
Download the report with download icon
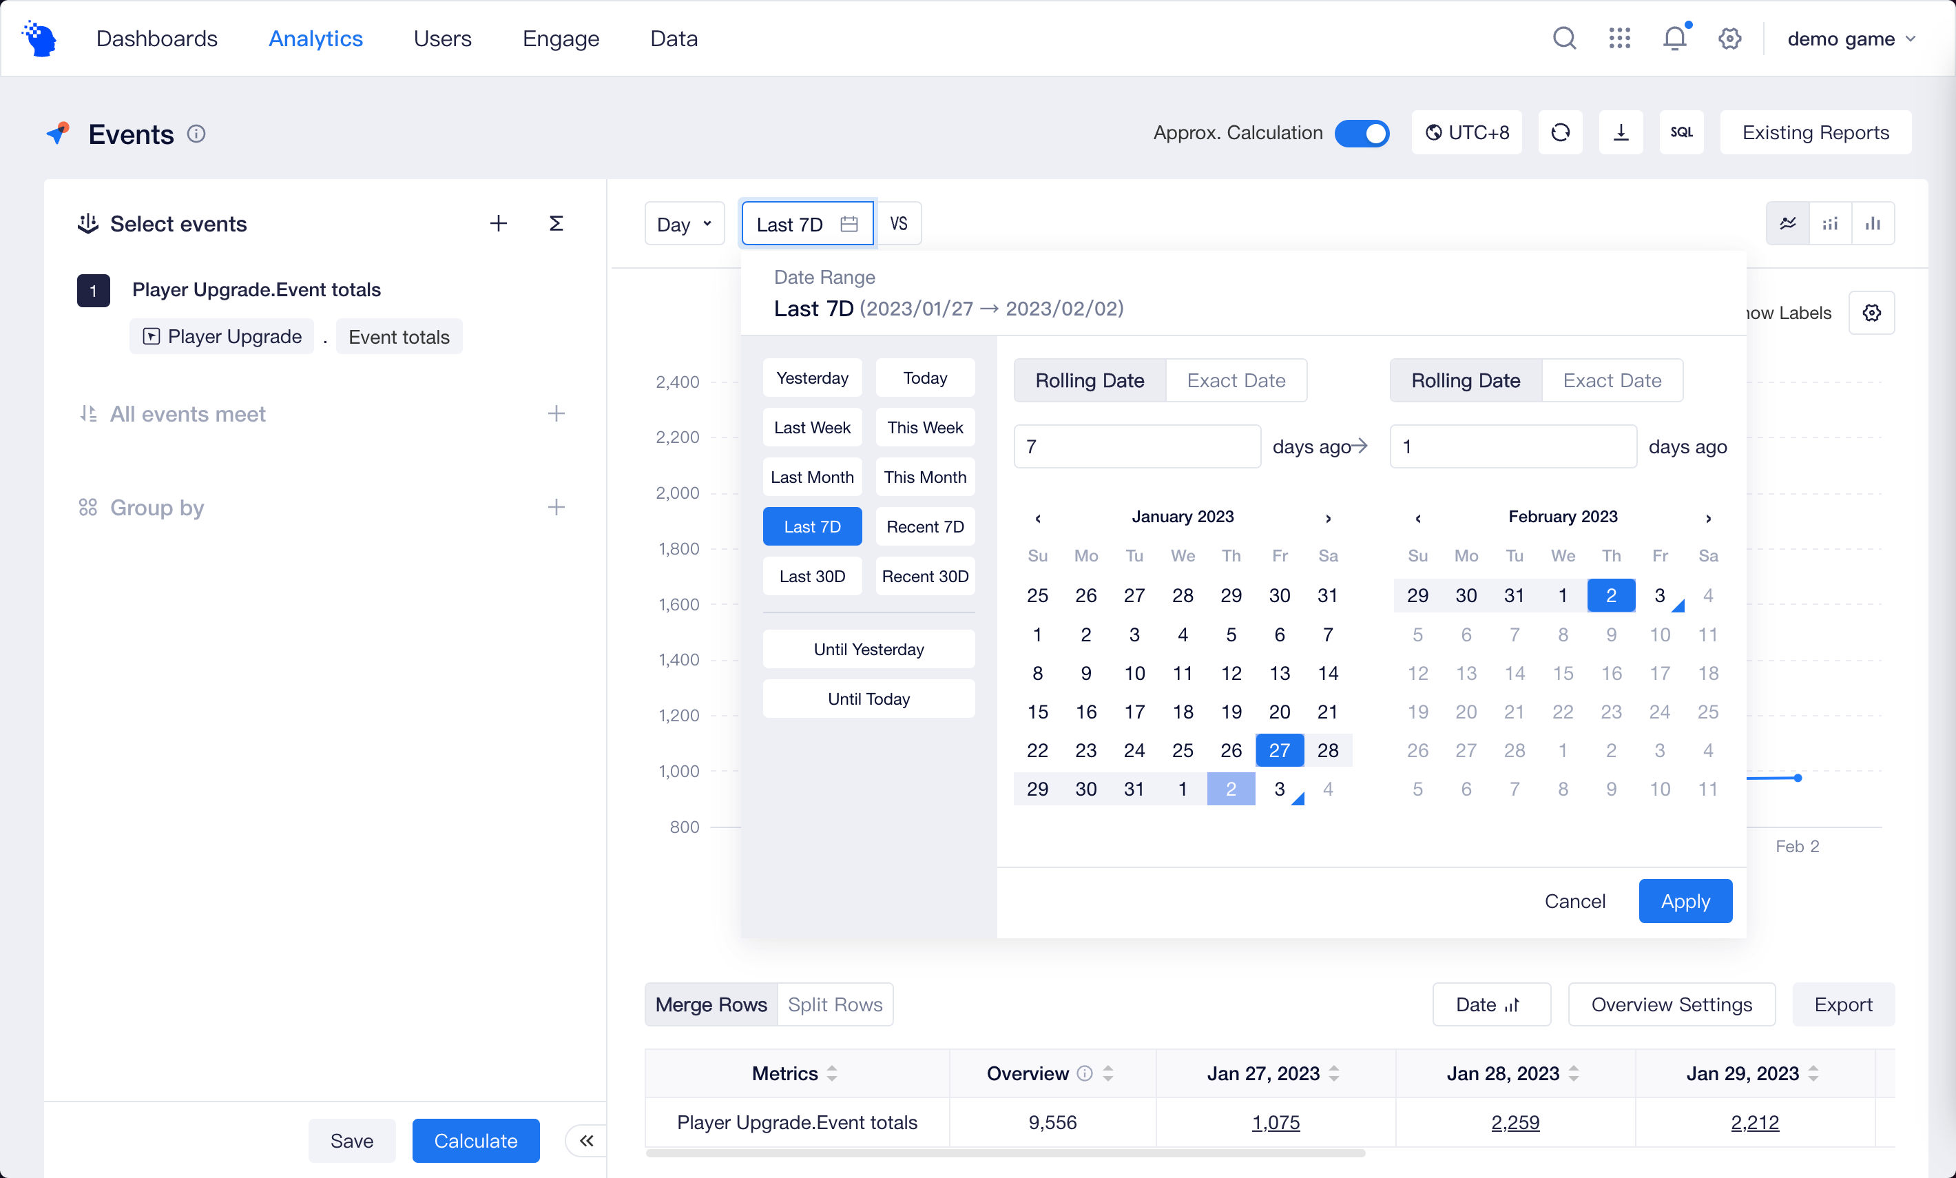click(x=1621, y=132)
